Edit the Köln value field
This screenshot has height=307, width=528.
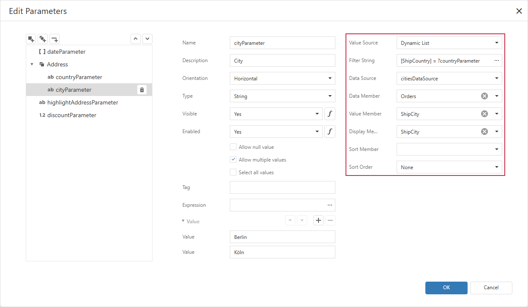point(283,252)
